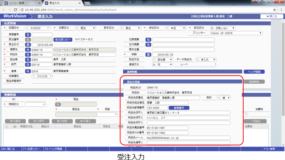This screenshot has height=160, width=285.
Task: Open プリンター dropdown showing Canon iR C6870
Action: (236, 33)
